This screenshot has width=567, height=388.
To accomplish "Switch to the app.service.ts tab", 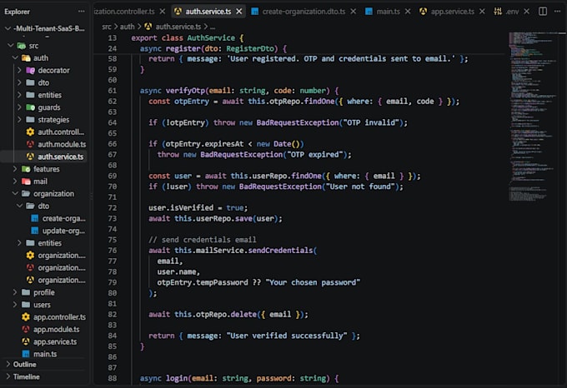I will click(452, 12).
